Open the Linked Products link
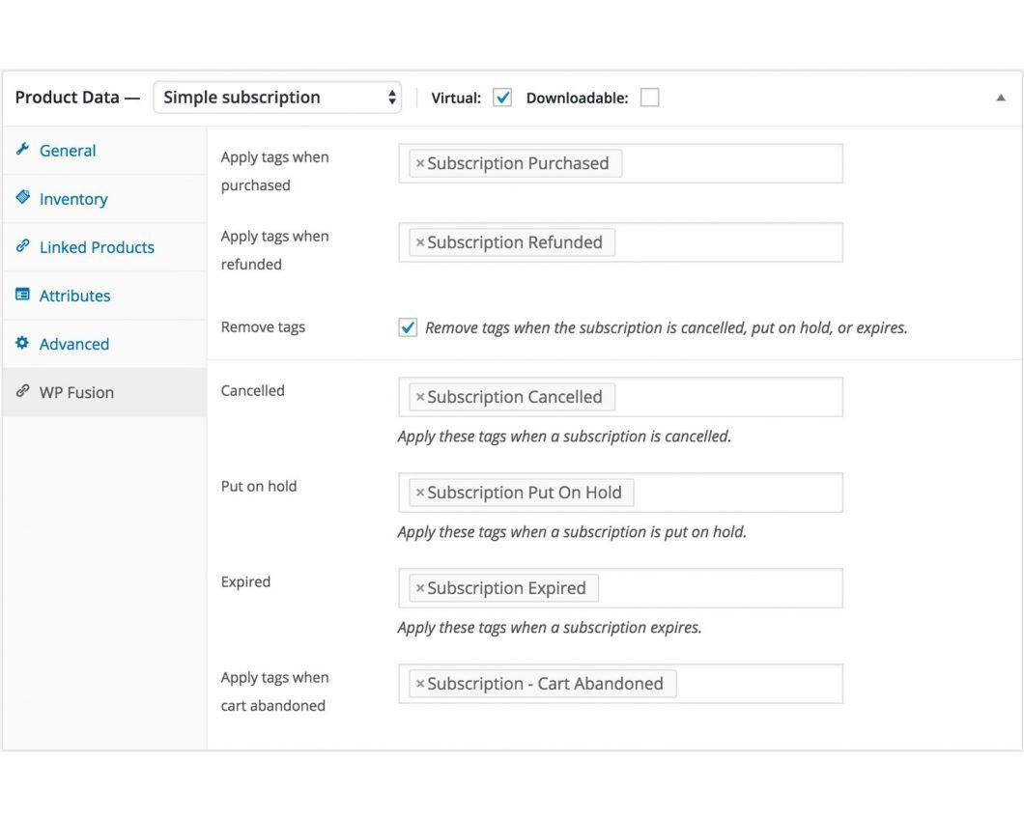Viewport: 1024px width, 819px height. coord(97,247)
